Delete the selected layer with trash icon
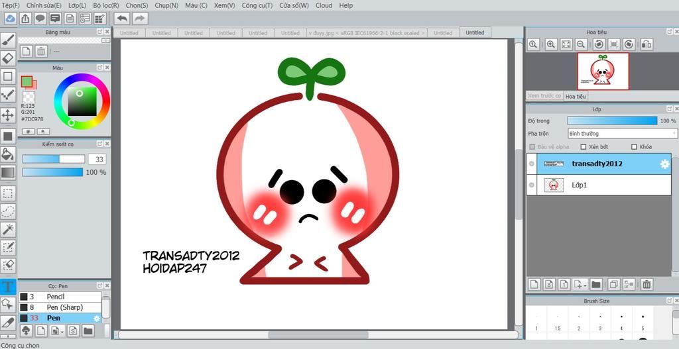Viewport: 679px width, 349px height. tap(647, 284)
